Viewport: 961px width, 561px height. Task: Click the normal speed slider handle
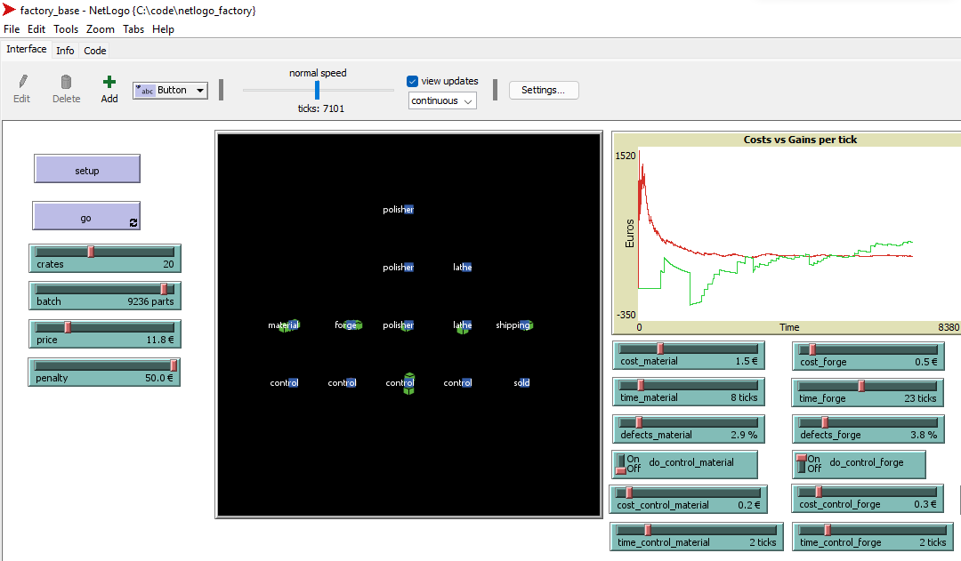(317, 90)
